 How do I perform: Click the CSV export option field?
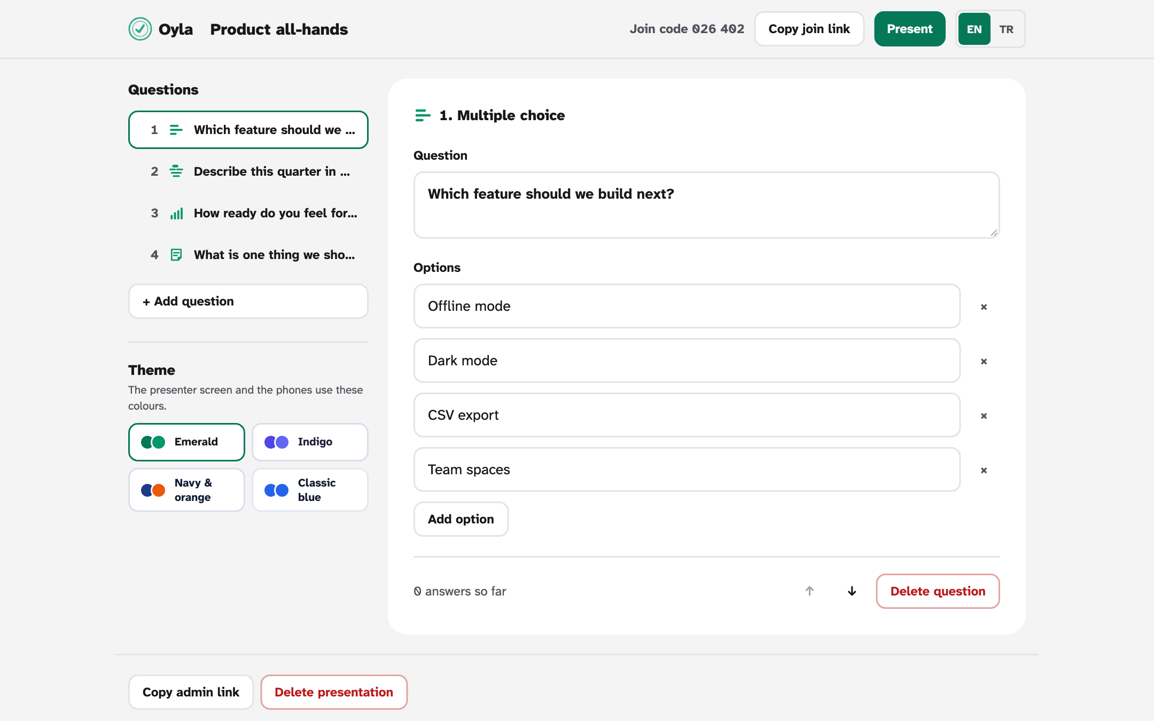point(687,415)
